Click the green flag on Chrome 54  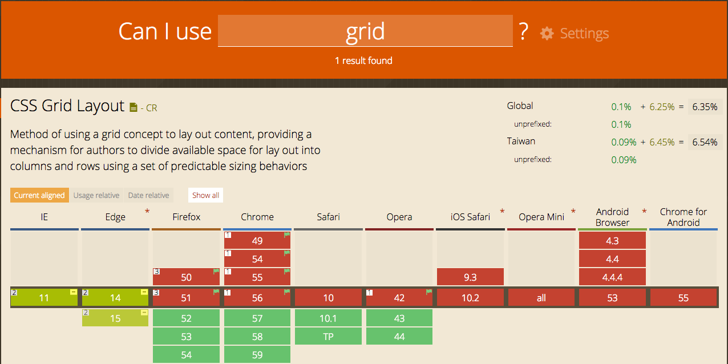286,253
